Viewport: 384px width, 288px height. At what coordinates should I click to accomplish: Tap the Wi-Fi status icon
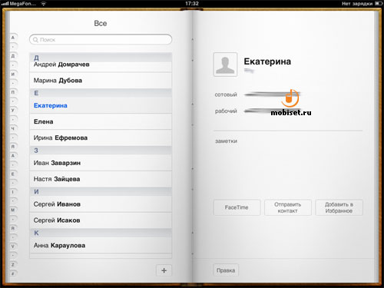[44, 4]
